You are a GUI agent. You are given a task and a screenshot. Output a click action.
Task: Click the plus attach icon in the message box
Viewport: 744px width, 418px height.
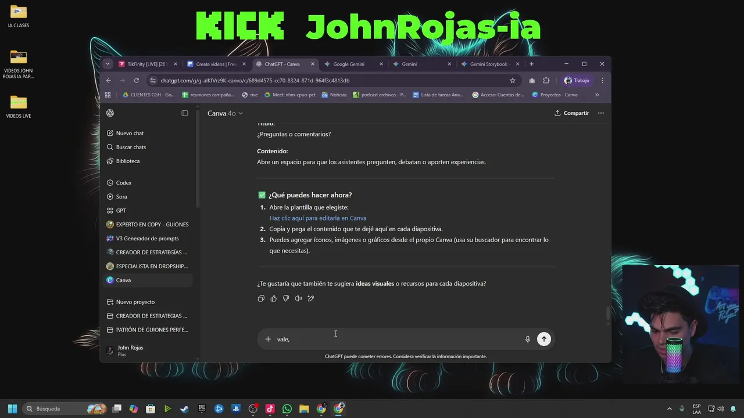[268, 339]
